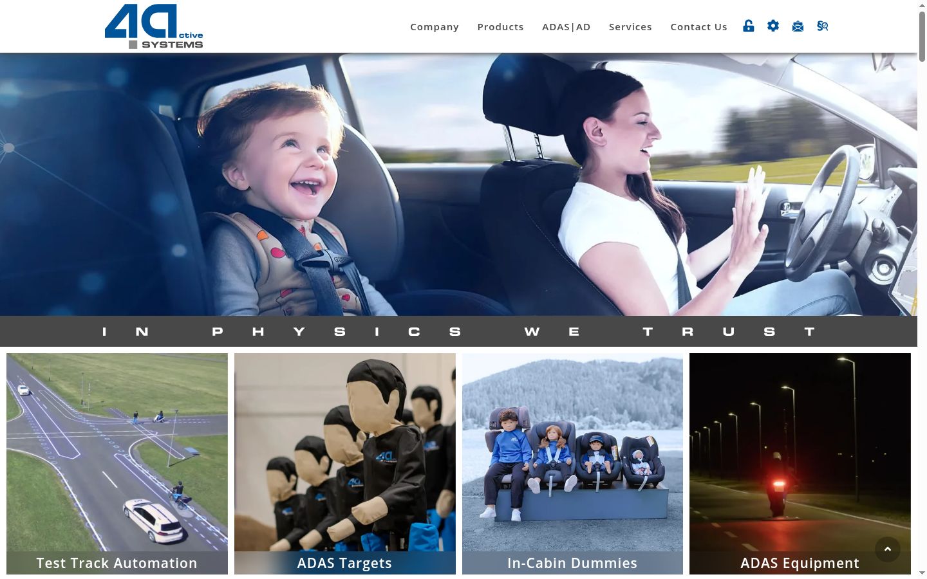The image size is (927, 579).
Task: Expand the Services navigation item
Action: click(x=630, y=26)
